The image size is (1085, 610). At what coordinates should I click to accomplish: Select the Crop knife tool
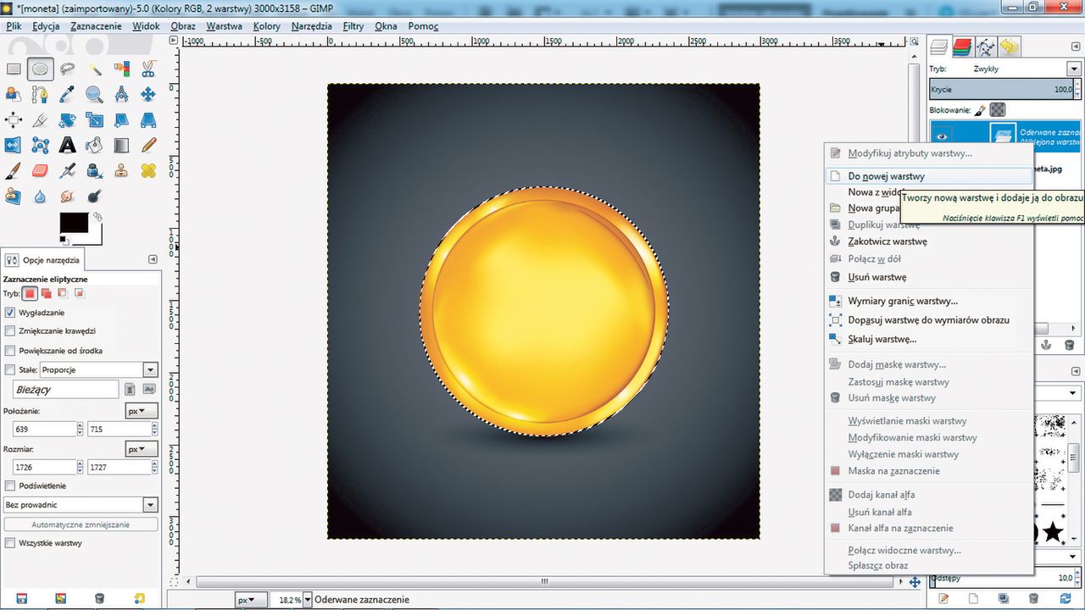pyautogui.click(x=40, y=120)
